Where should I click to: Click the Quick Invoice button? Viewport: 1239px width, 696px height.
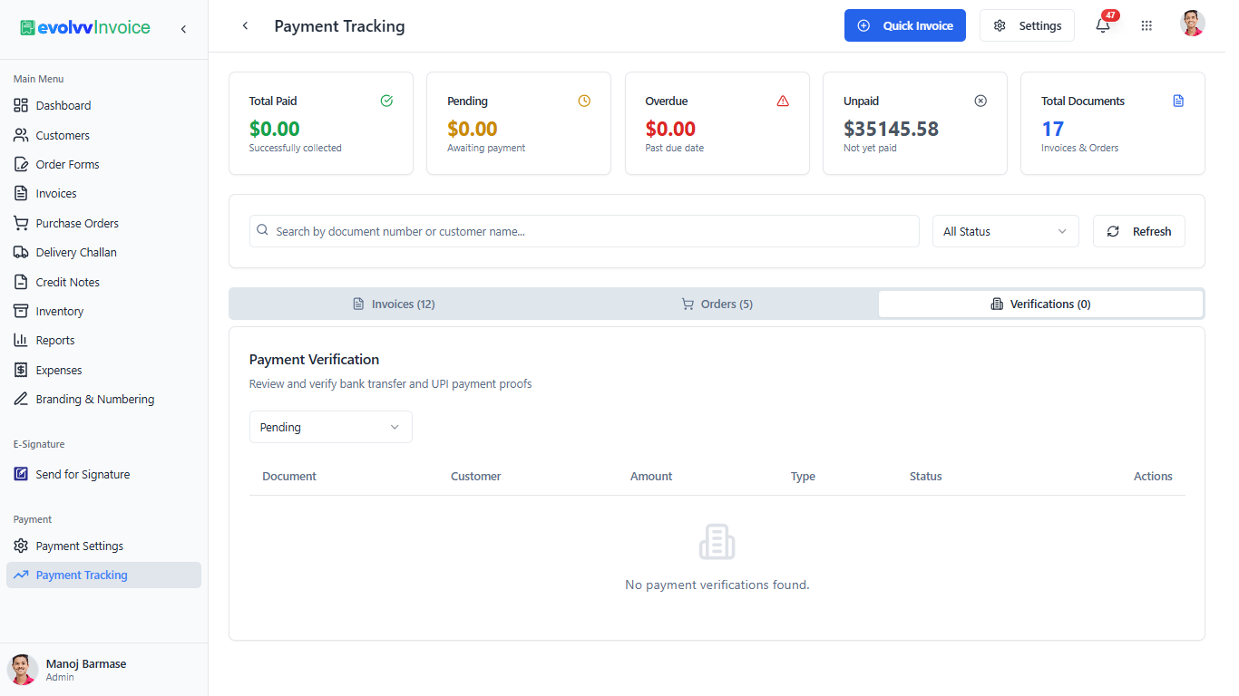905,25
